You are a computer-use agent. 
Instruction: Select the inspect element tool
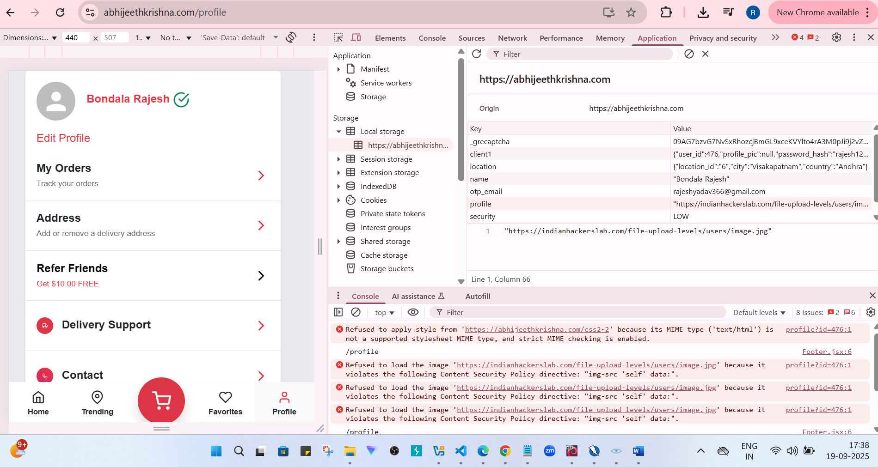338,37
